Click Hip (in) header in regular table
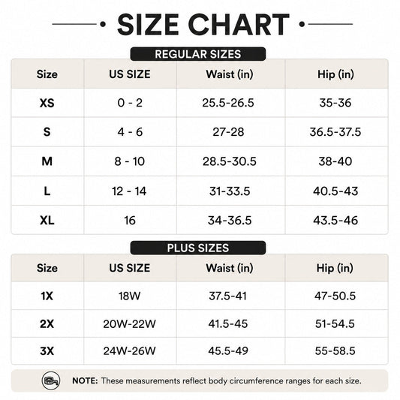This screenshot has width=400, height=400. pyautogui.click(x=335, y=74)
